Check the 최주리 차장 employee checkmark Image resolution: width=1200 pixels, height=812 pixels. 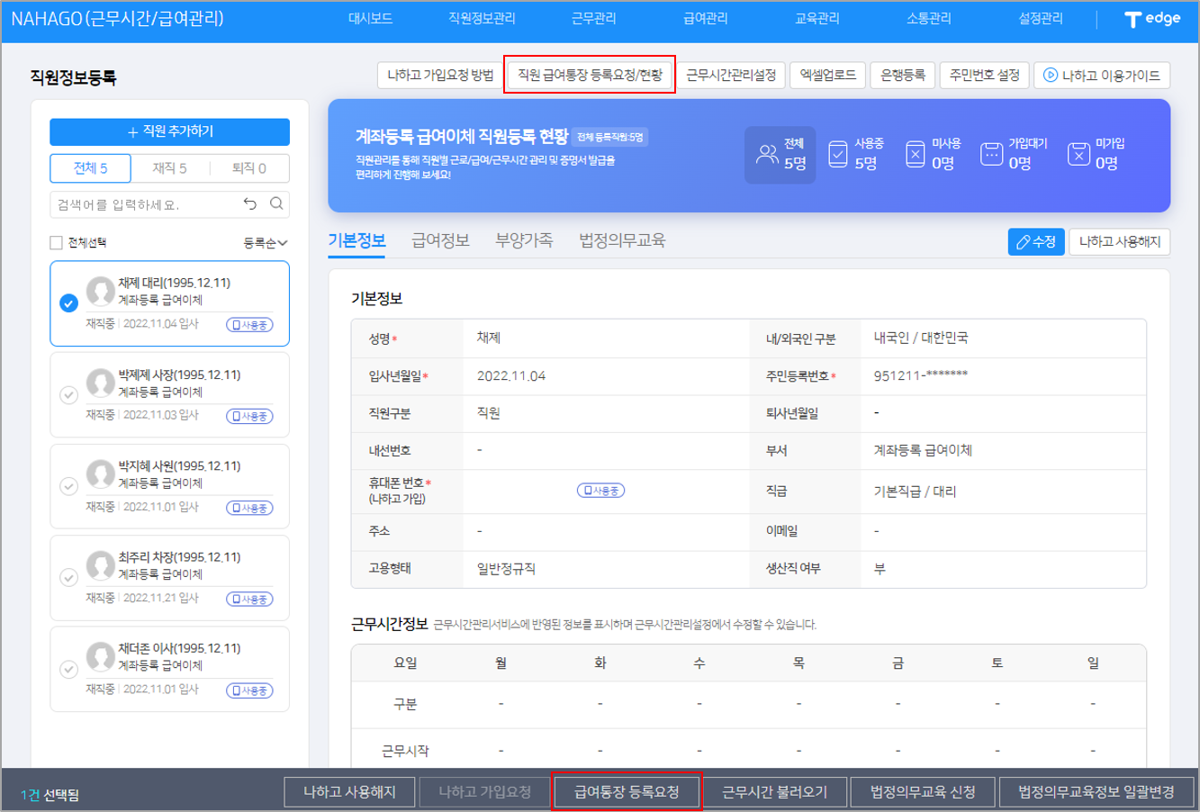[x=68, y=577]
